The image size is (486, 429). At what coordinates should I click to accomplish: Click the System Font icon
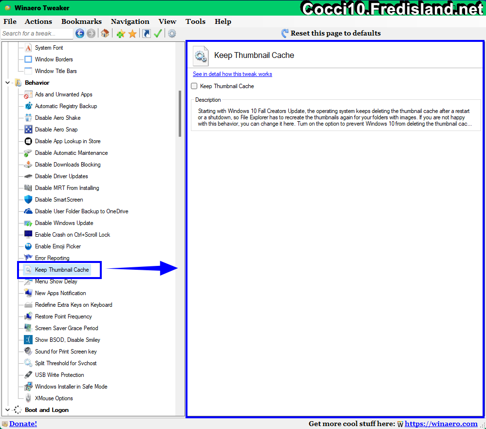[x=28, y=48]
